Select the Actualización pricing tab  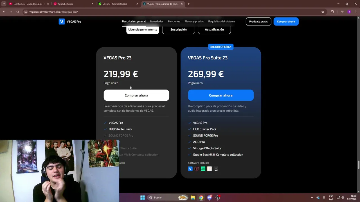pyautogui.click(x=214, y=29)
